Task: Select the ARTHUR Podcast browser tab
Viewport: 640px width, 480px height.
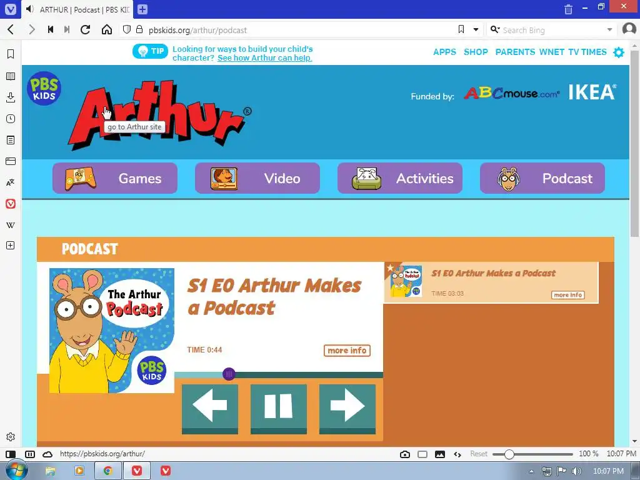Action: 77,9
